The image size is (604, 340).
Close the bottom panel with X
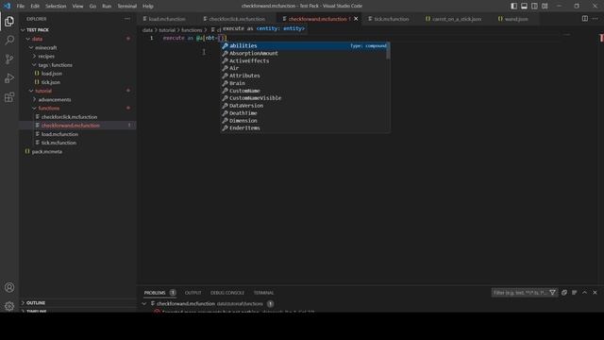[x=595, y=293]
